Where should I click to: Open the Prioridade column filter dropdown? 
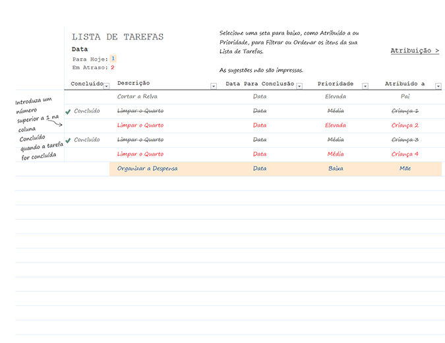[x=365, y=86]
